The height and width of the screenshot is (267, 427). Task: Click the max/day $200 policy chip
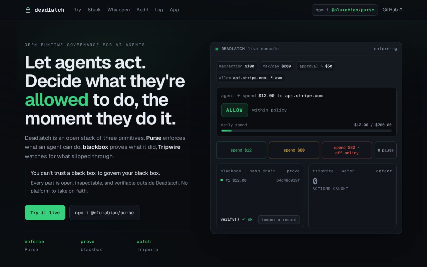(x=277, y=66)
